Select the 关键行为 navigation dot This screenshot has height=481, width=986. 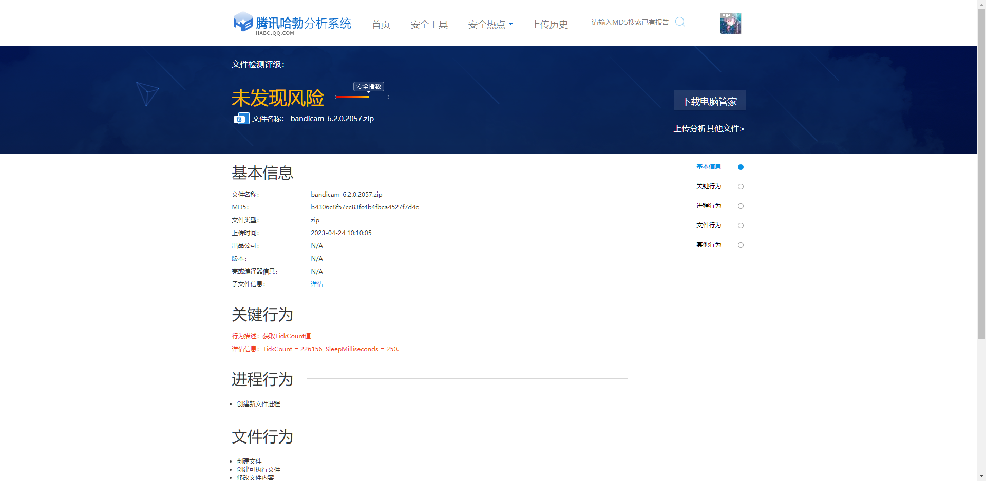coord(741,186)
